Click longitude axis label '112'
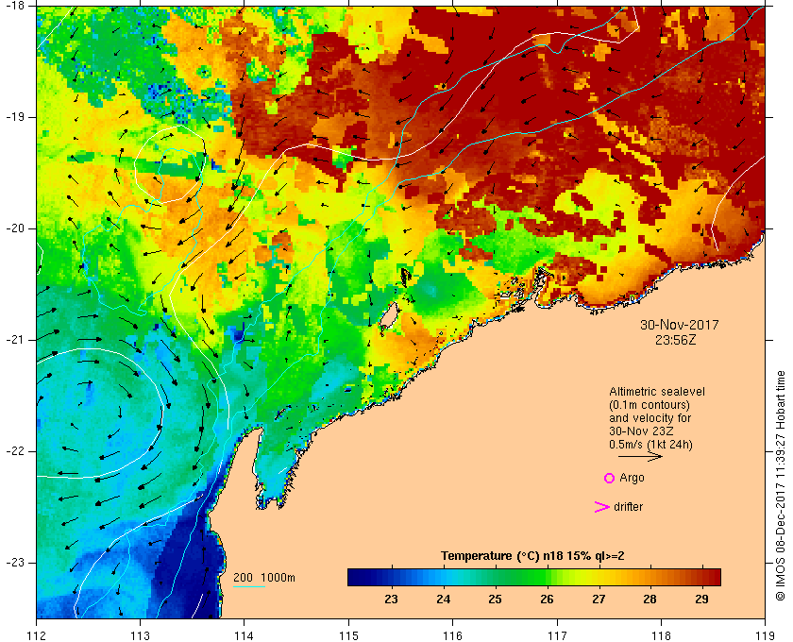Screen dimensions: 793x642 [x=37, y=635]
